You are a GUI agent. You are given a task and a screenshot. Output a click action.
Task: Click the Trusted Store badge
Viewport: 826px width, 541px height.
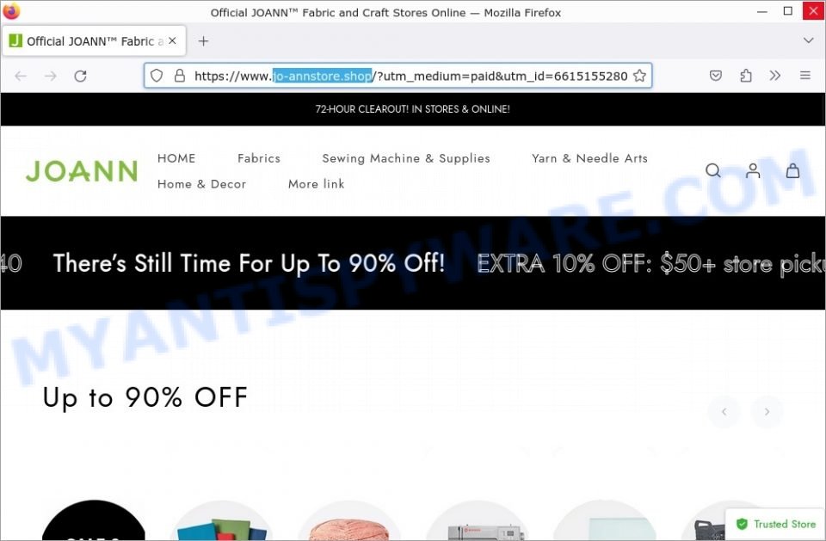[x=776, y=524]
